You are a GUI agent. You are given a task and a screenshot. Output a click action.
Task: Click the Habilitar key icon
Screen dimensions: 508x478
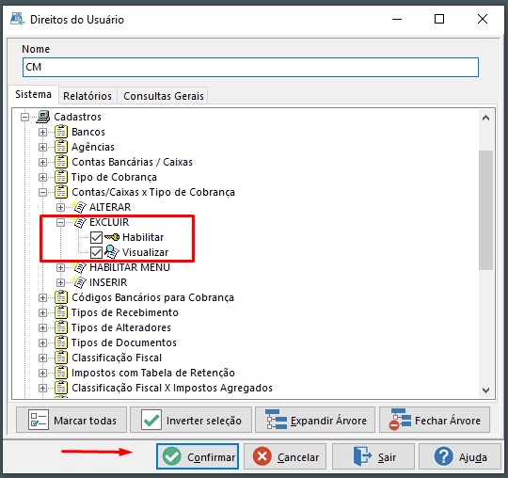tap(112, 237)
